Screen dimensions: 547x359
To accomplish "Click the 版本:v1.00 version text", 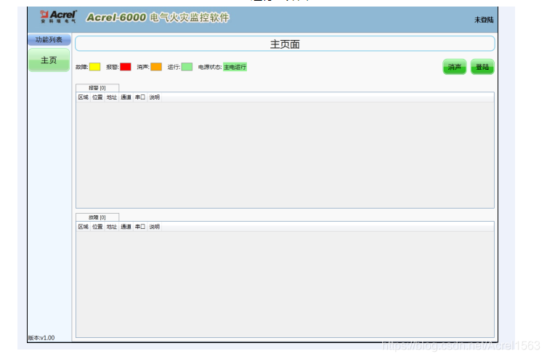I will tap(41, 338).
